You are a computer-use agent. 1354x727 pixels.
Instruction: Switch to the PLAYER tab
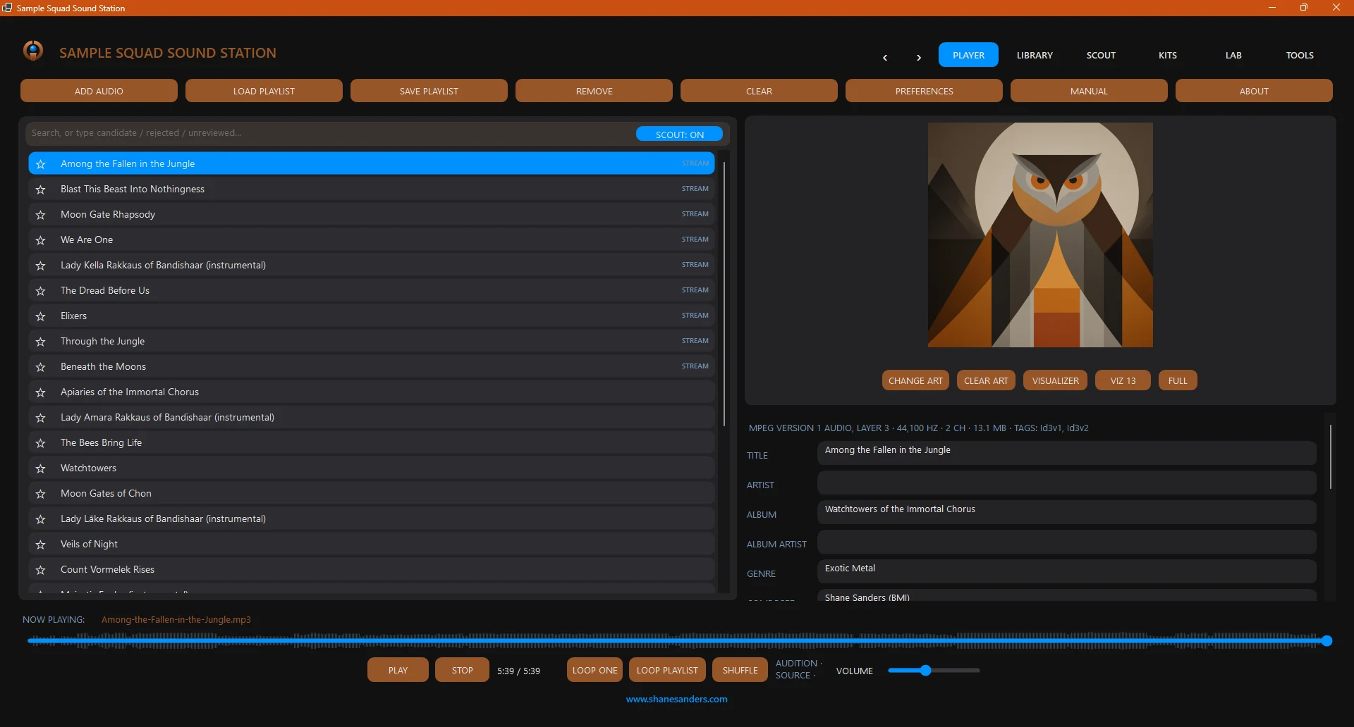[968, 55]
